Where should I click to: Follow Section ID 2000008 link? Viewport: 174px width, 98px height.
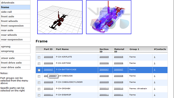[104, 76]
